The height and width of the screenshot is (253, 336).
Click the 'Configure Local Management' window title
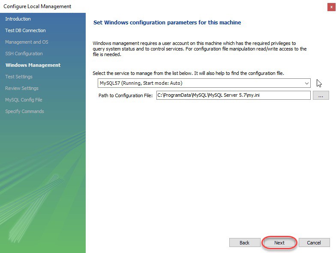(x=37, y=6)
